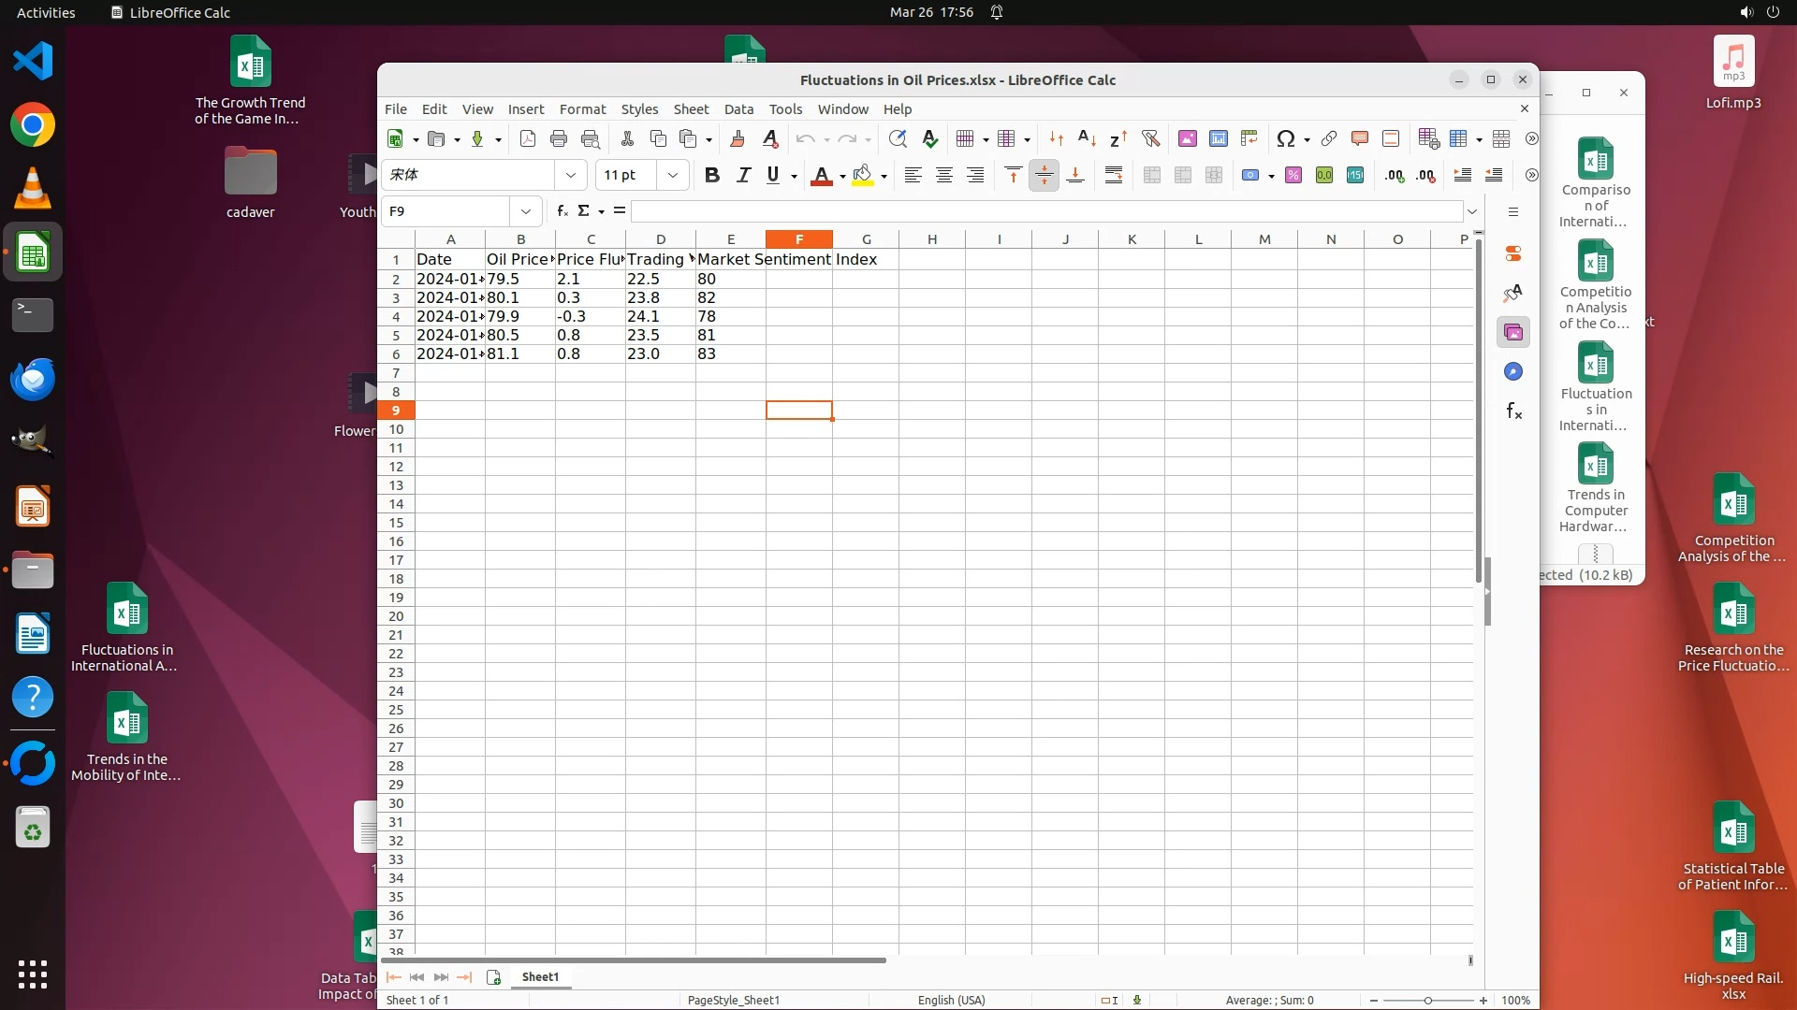Export directly as PDF
Screen dimensions: 1797x1010
point(528,138)
